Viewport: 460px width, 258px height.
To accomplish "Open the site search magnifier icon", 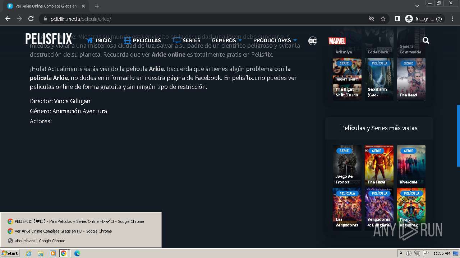I will coord(426,40).
